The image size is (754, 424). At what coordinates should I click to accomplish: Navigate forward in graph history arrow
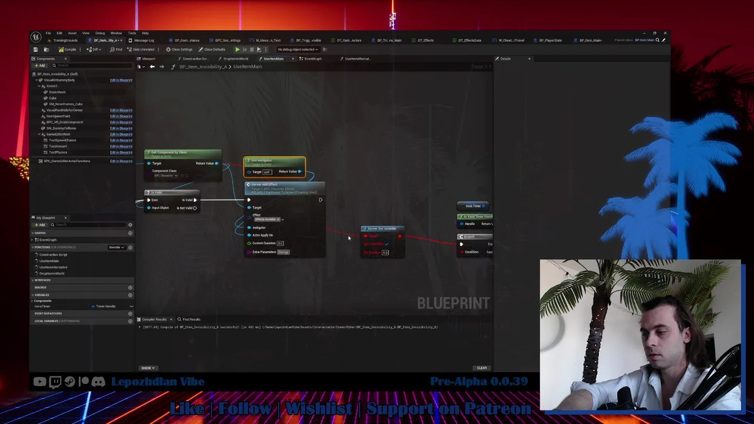coord(162,67)
